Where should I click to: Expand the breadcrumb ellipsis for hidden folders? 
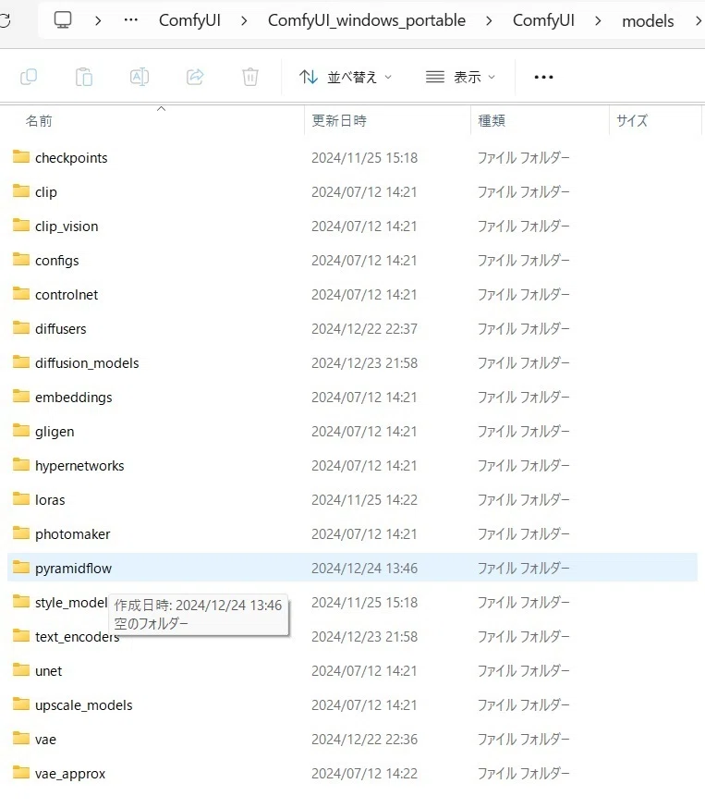pos(131,20)
